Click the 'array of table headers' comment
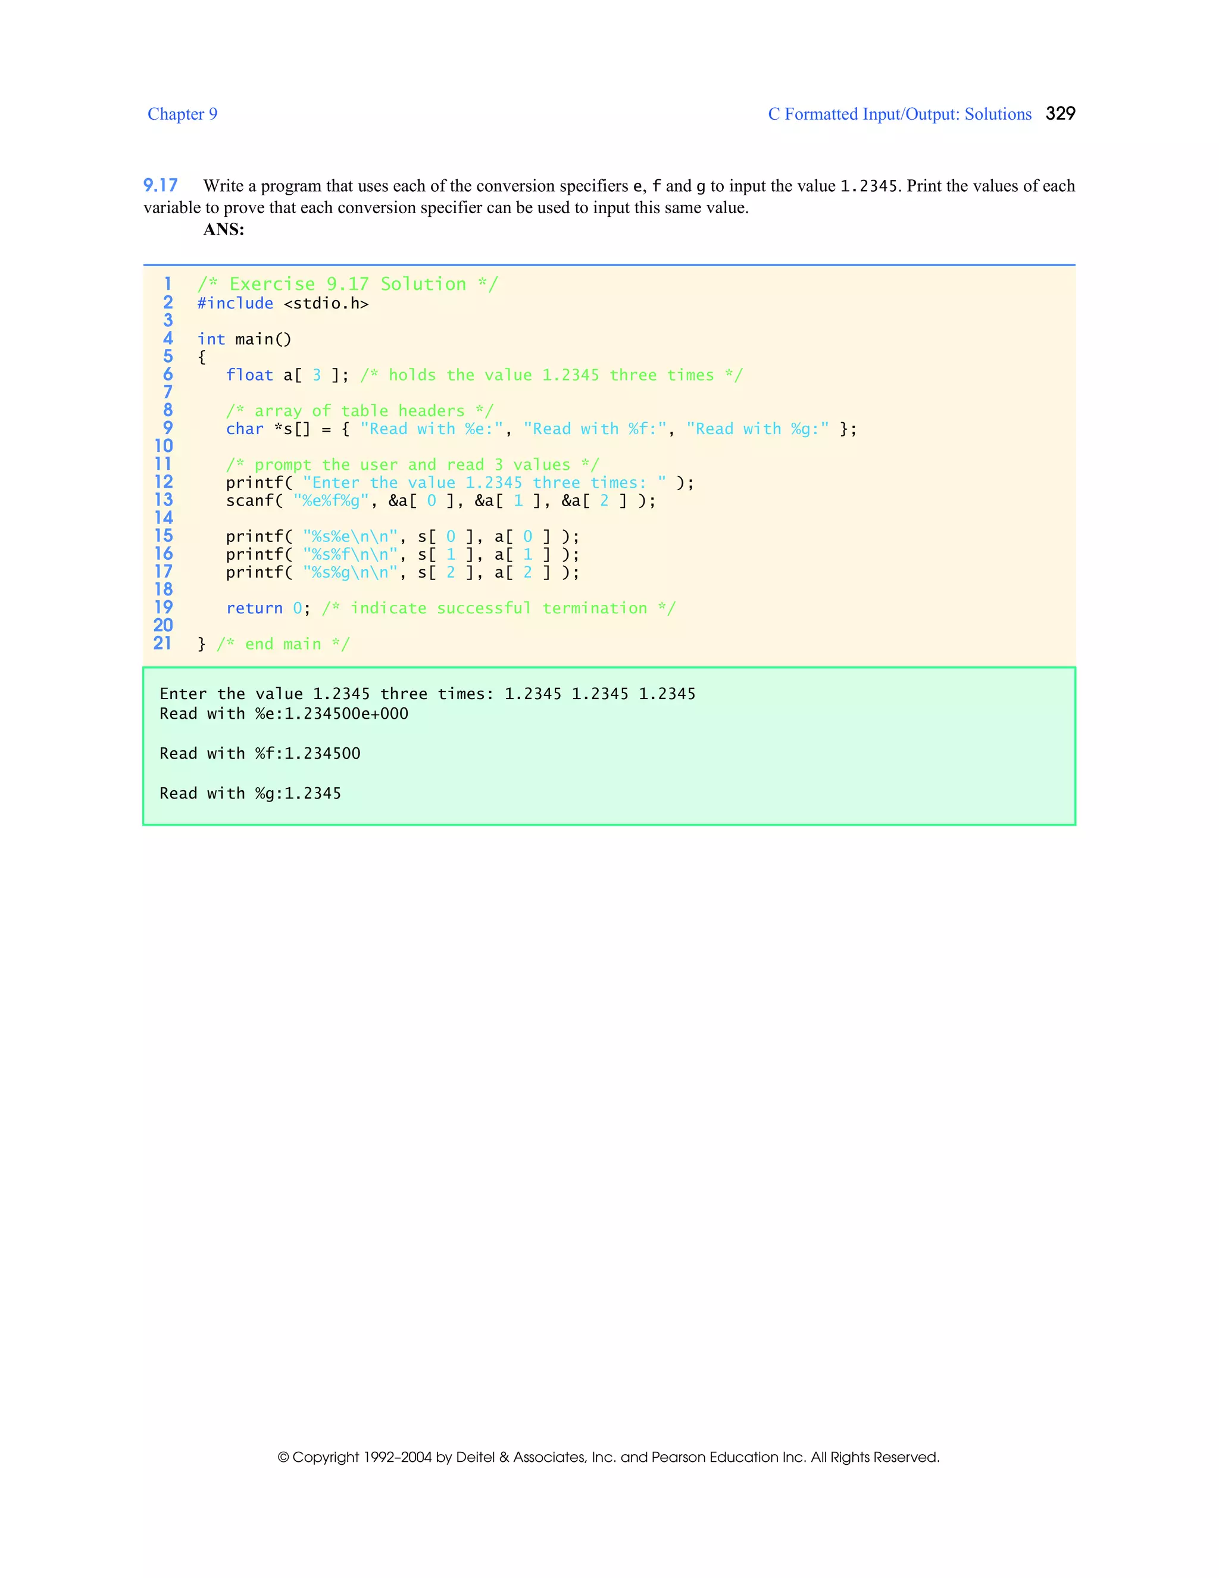The width and height of the screenshot is (1219, 1578). pos(360,411)
